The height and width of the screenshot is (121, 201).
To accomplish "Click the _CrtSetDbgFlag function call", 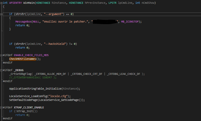I will [20, 74].
